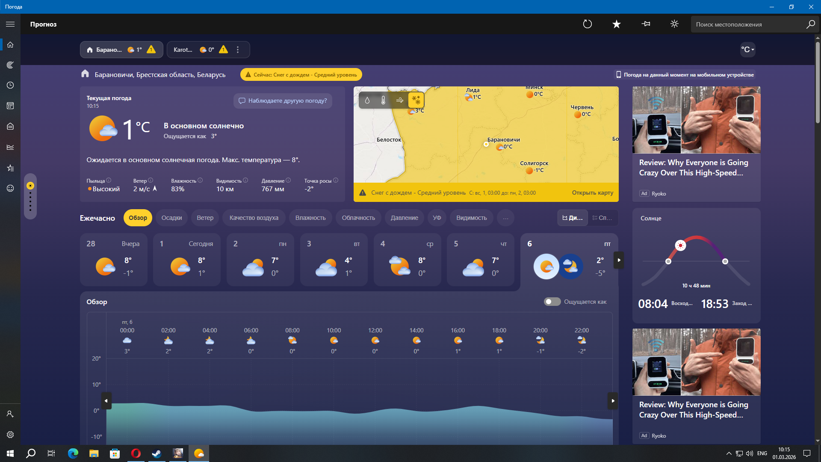Switch to daytime forecast for Friday 6
821x462 pixels.
coord(546,267)
